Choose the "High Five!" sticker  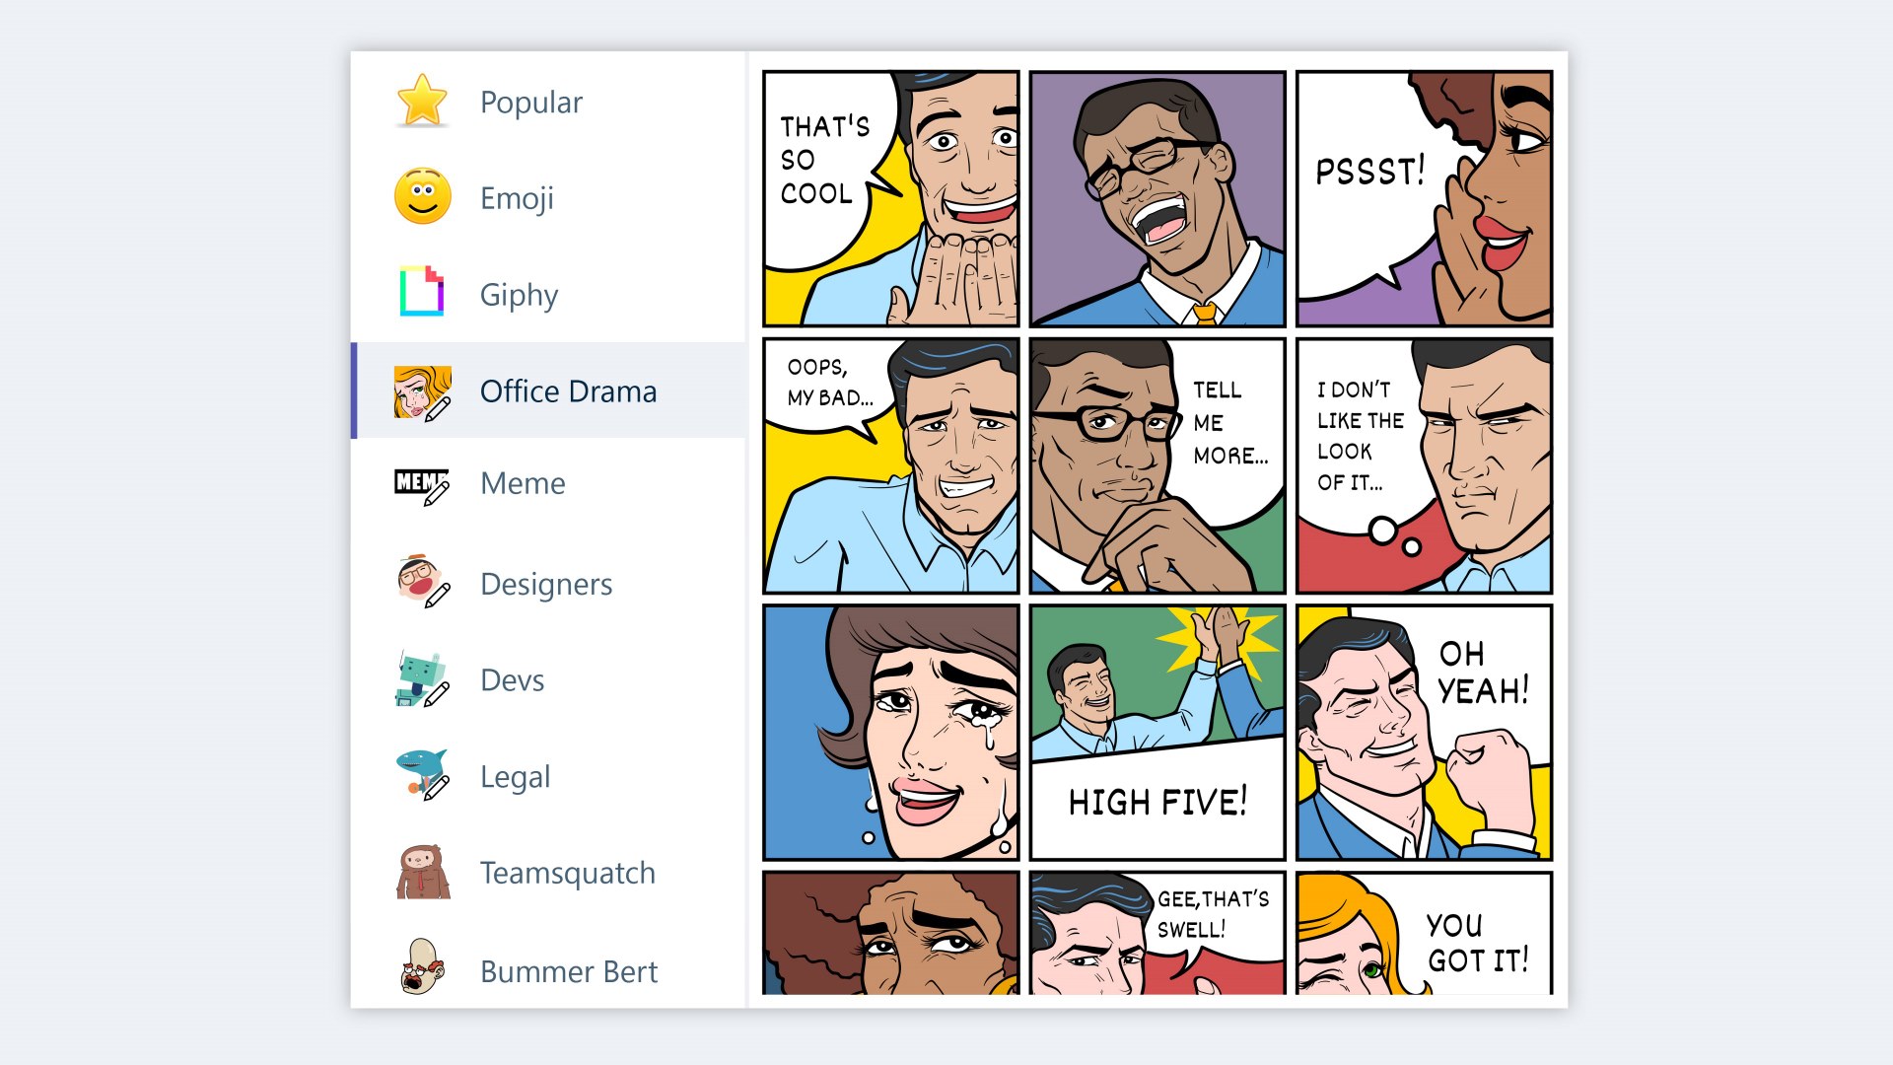click(1157, 733)
